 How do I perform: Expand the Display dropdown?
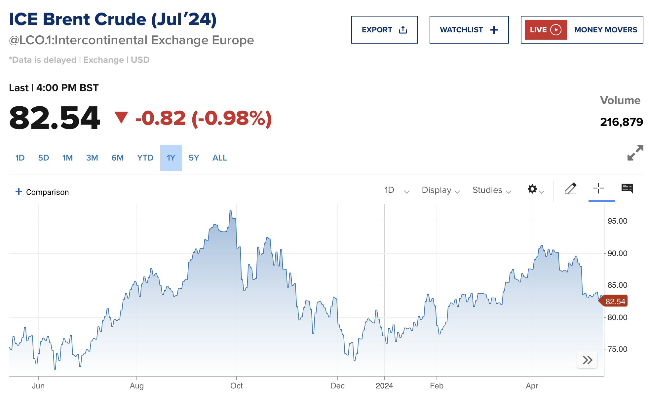(440, 191)
